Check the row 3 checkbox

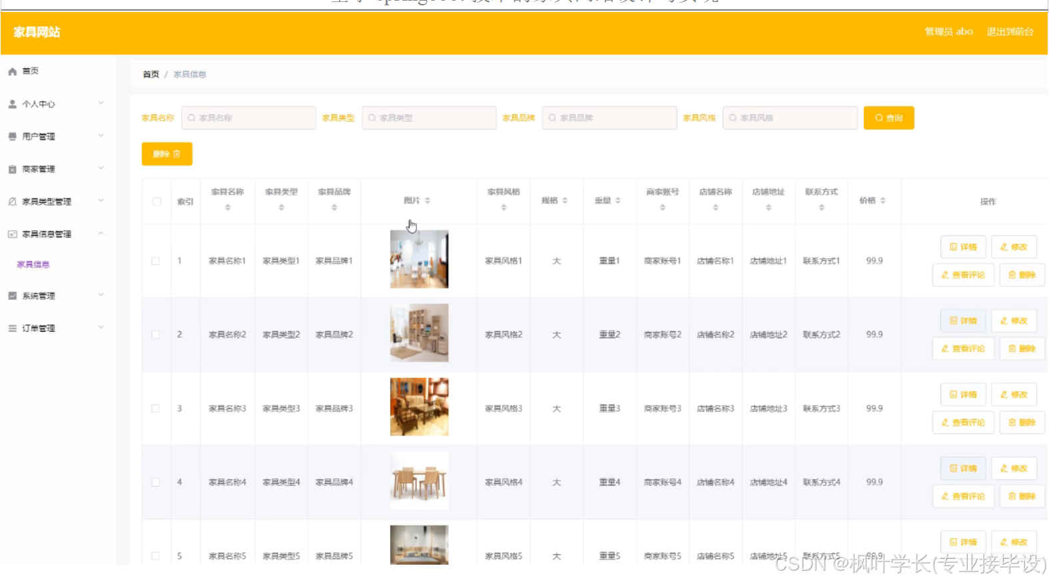[x=155, y=408]
